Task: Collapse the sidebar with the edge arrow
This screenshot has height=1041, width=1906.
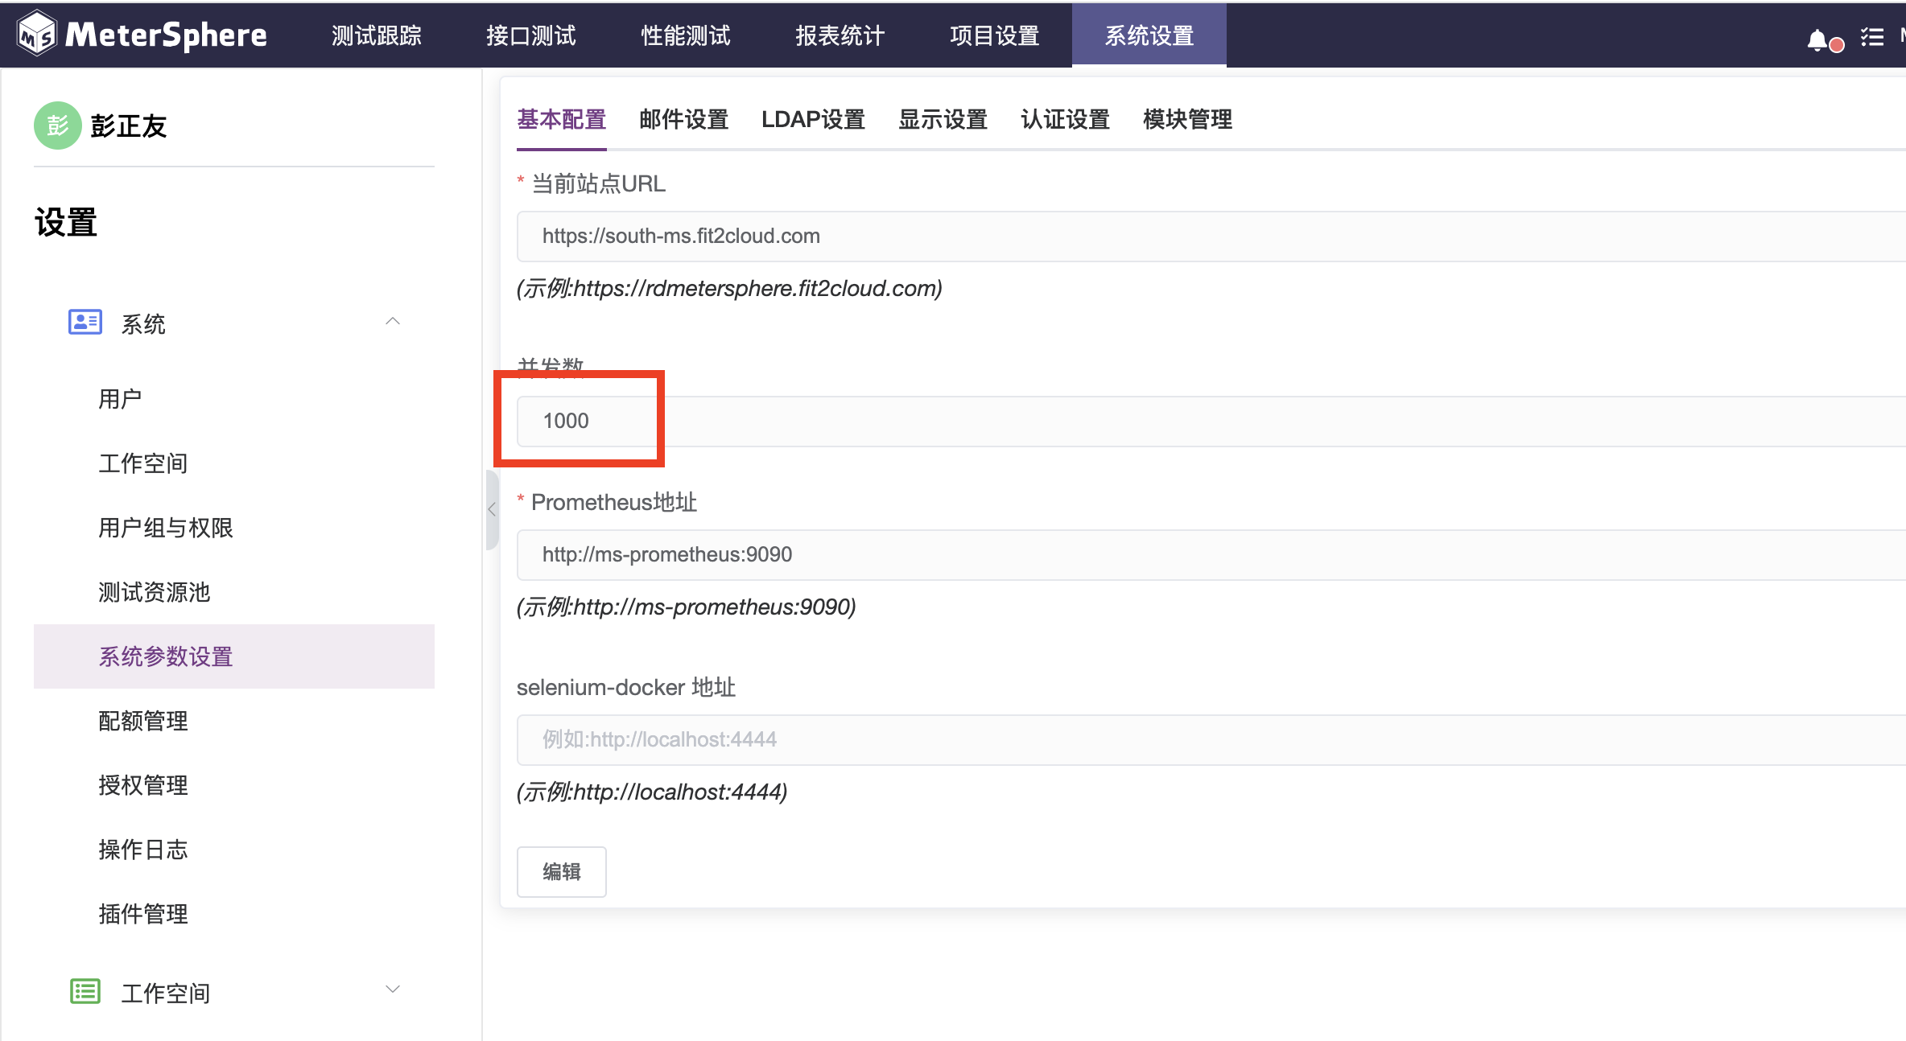Action: point(492,508)
